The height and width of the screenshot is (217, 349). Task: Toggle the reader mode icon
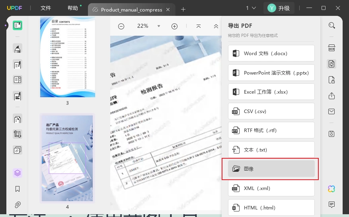[18, 25]
